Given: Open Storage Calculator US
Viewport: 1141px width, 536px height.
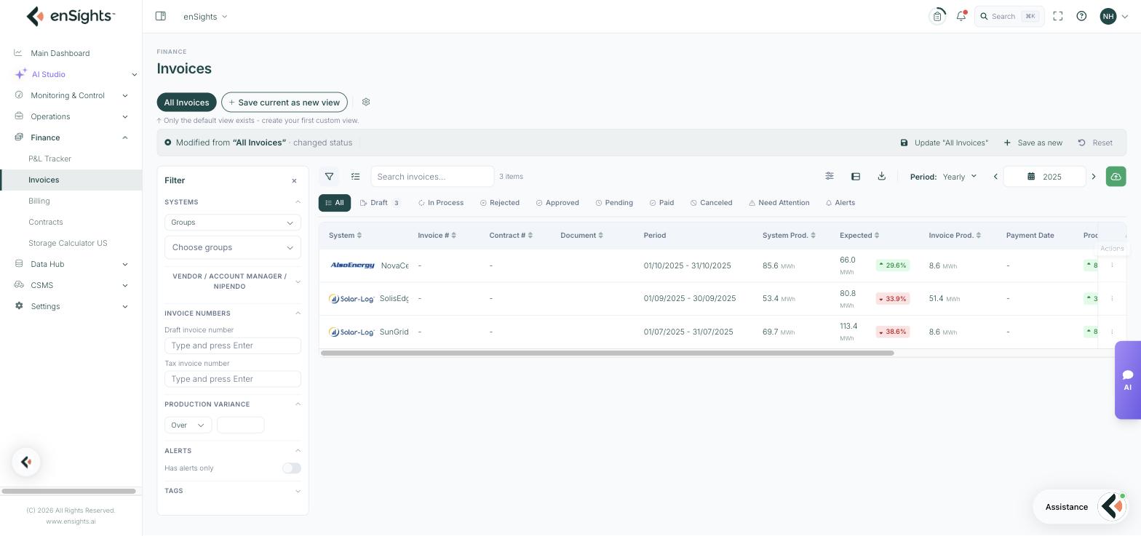Looking at the screenshot, I should 68,243.
